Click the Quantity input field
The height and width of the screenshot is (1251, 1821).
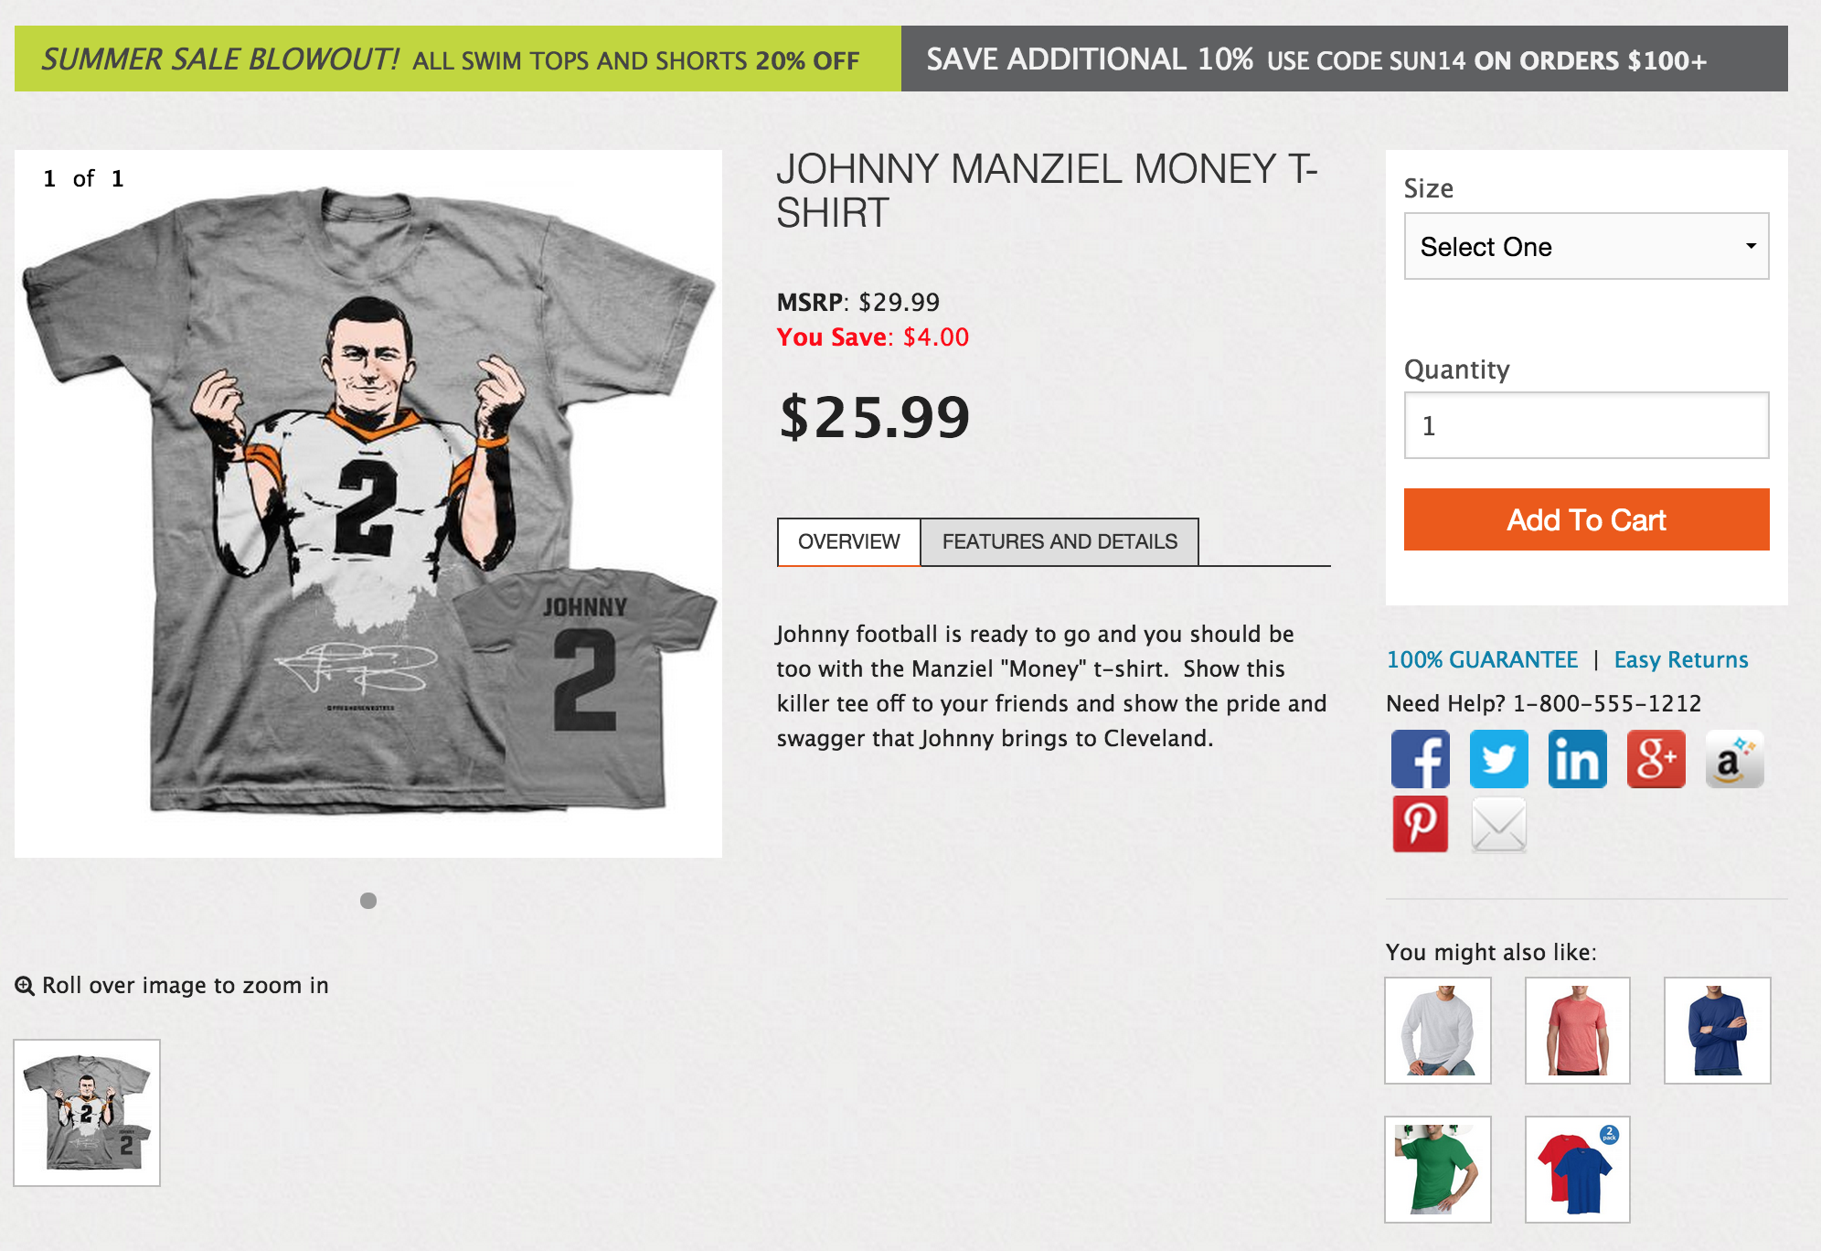[1586, 426]
